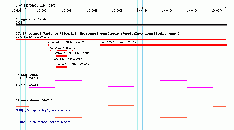Click the 134001k ruler tick label
234x130 pixels.
pos(67,10)
